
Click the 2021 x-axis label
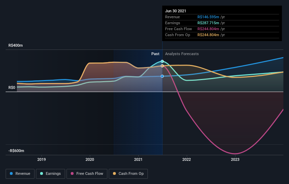click(138, 159)
